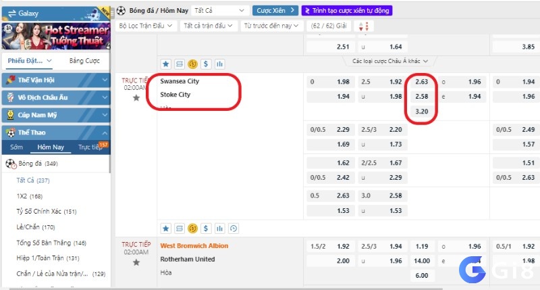Pick 1X2 odds 1.19 West Bromwich
Viewport: 540px width, 290px height.
pyautogui.click(x=421, y=247)
